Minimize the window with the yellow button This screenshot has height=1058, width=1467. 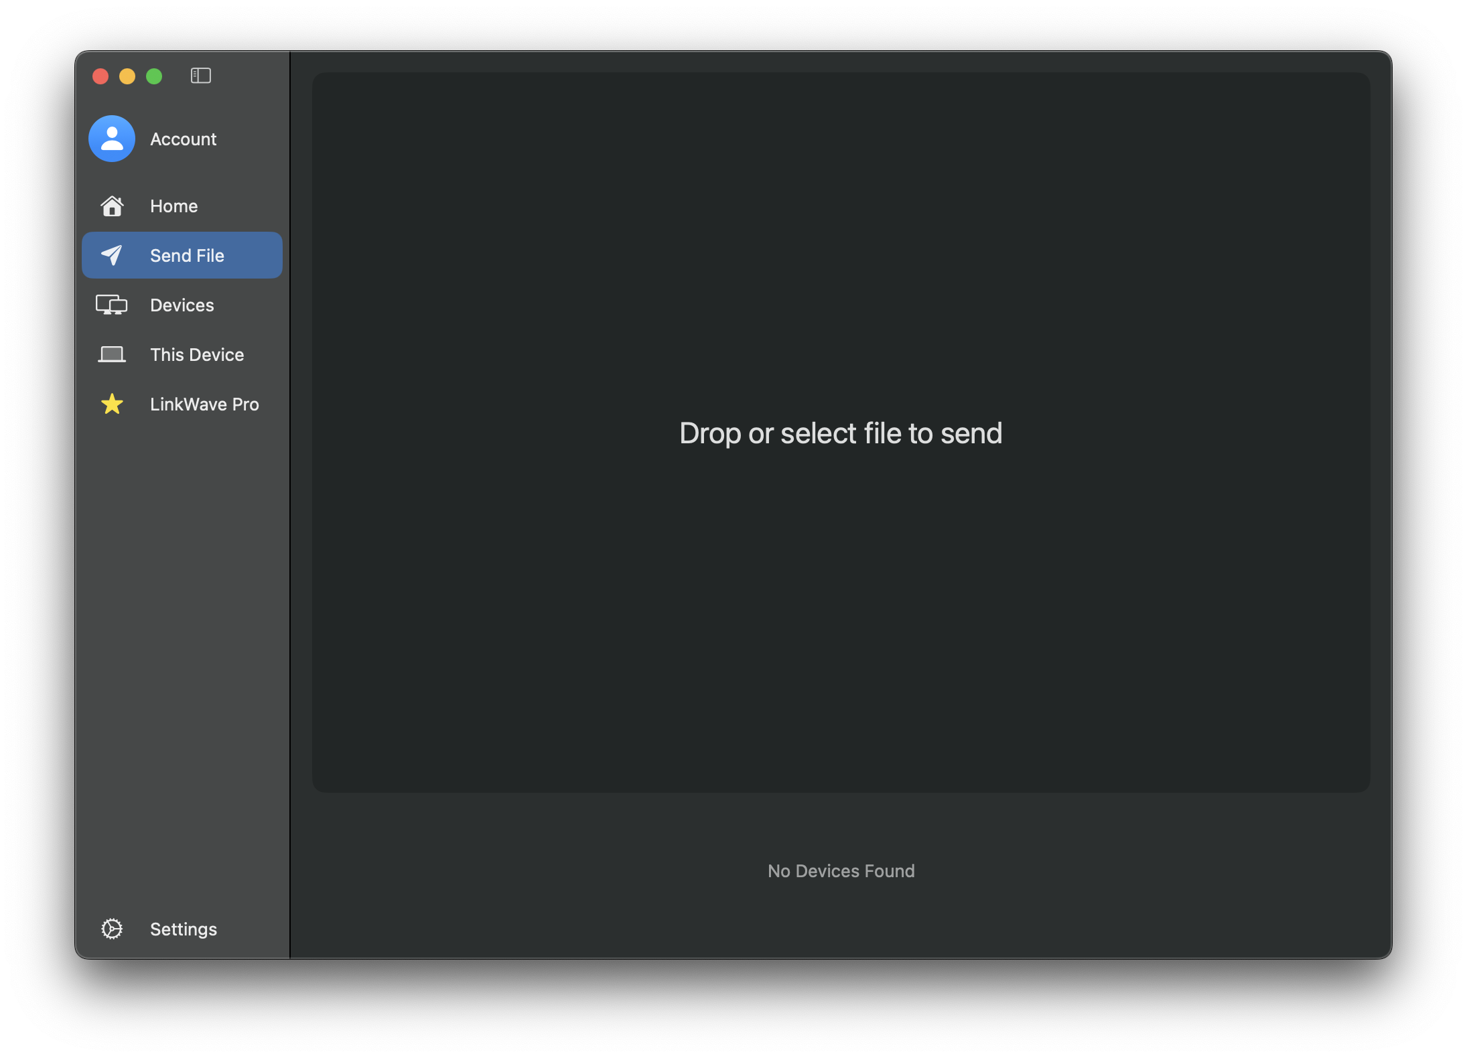[x=127, y=76]
